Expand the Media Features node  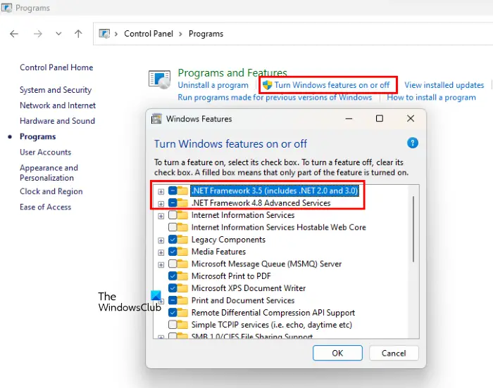coord(161,252)
